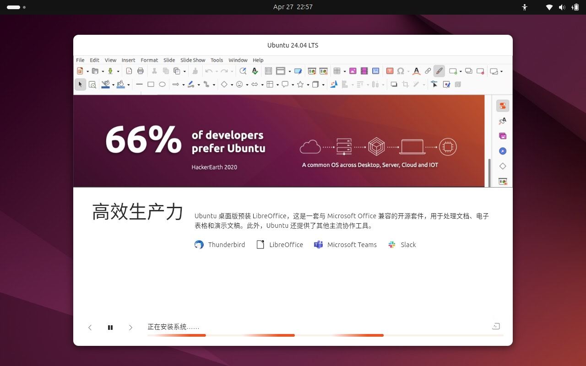Check spelling with the spelling icon
Screen dimensions: 586x366
point(255,71)
